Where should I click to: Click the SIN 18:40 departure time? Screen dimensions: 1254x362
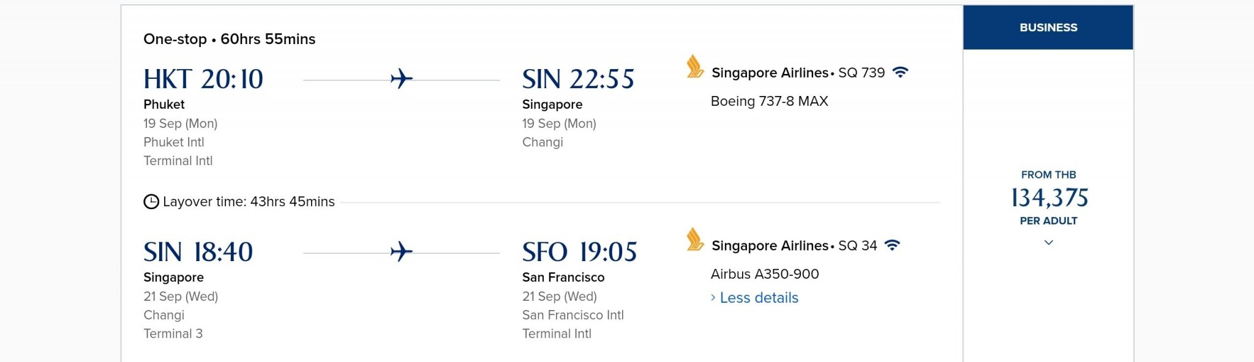(198, 252)
